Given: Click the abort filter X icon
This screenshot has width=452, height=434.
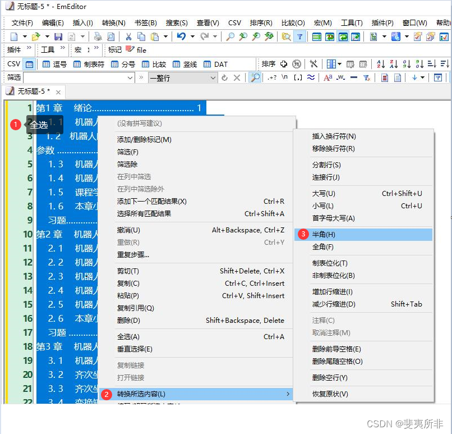Looking at the screenshot, I should [237, 77].
